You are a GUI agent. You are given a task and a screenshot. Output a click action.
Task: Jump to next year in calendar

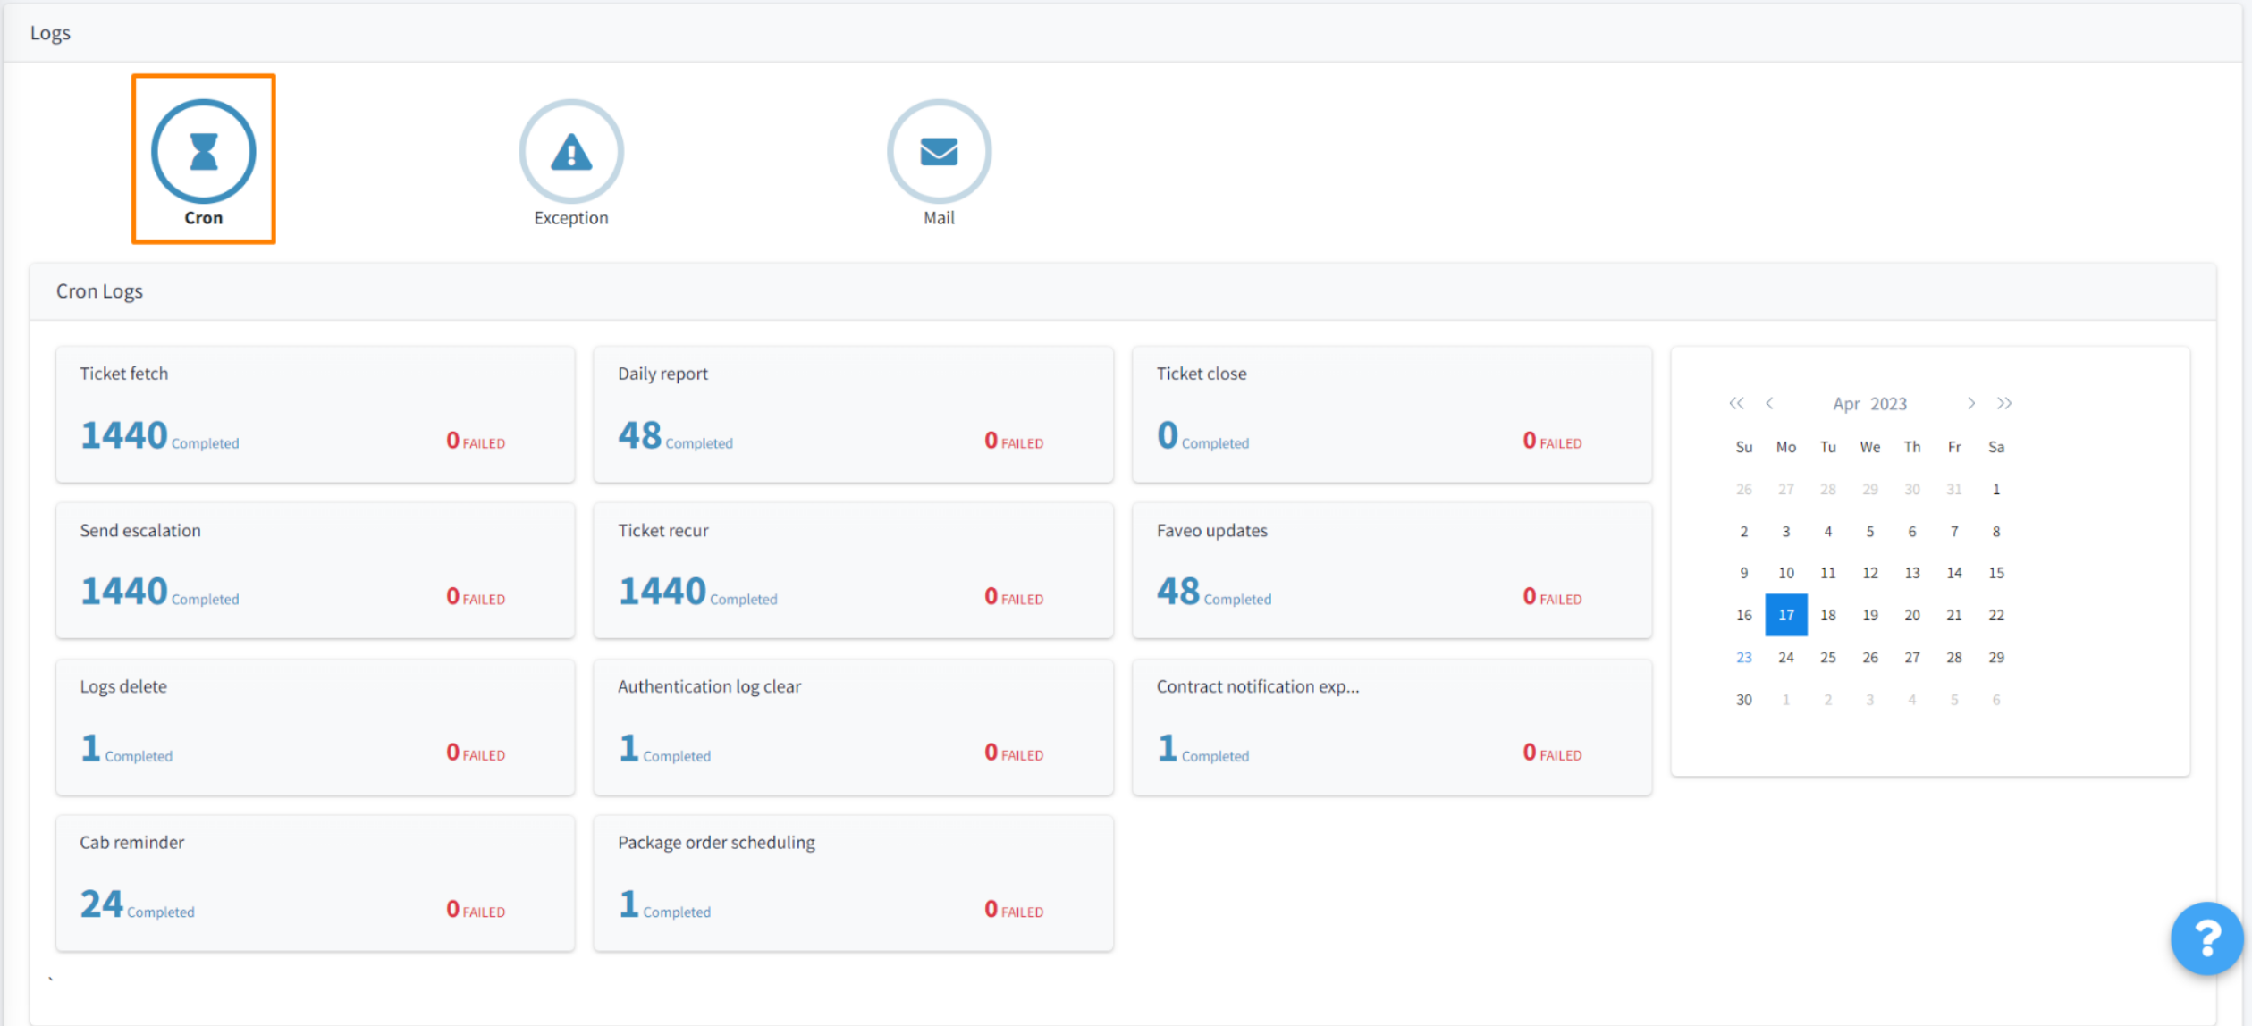click(x=2004, y=403)
